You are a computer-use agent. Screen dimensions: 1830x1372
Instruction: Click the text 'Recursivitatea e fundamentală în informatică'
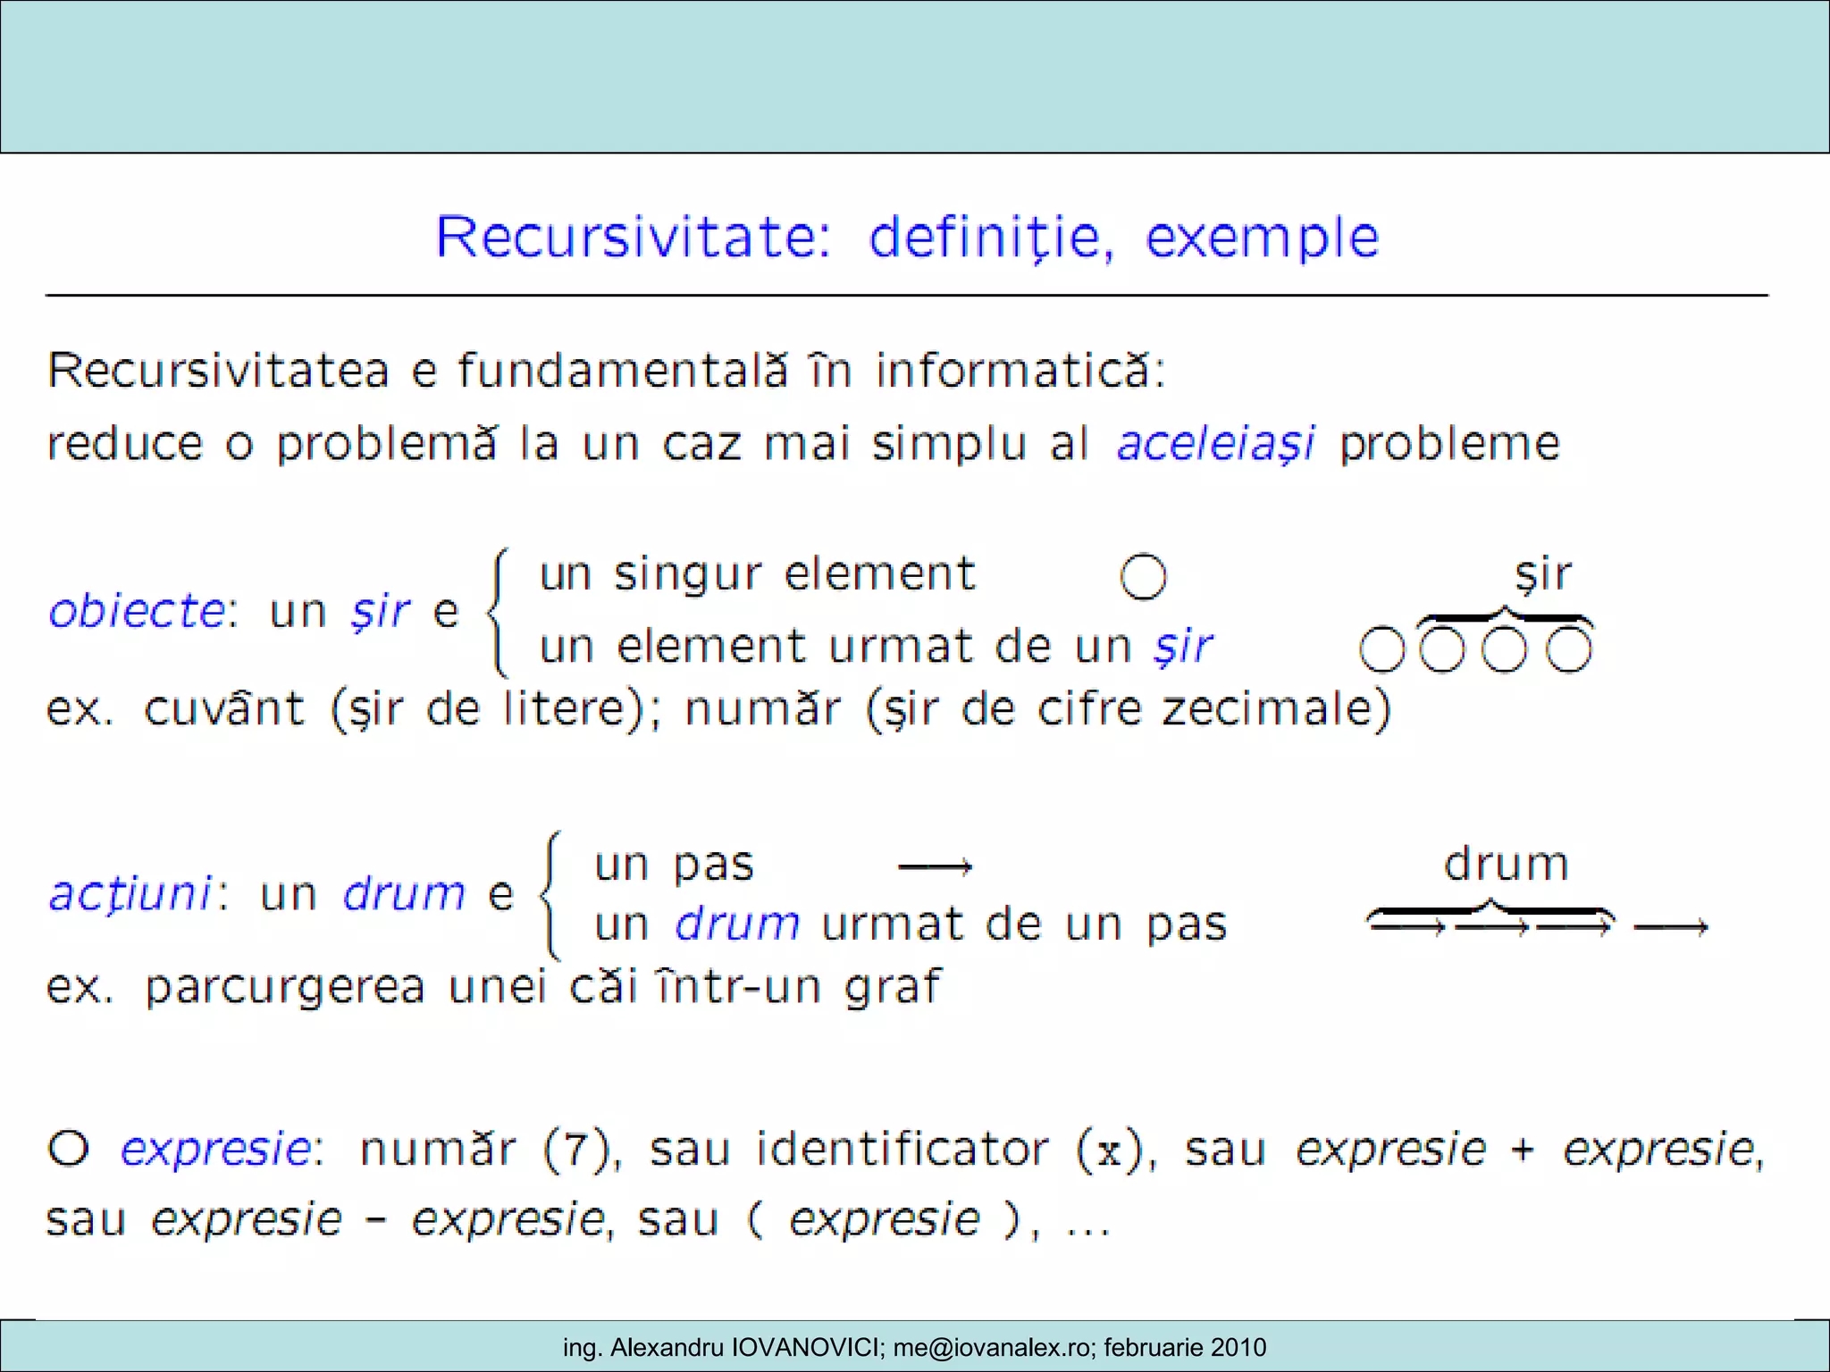point(606,371)
